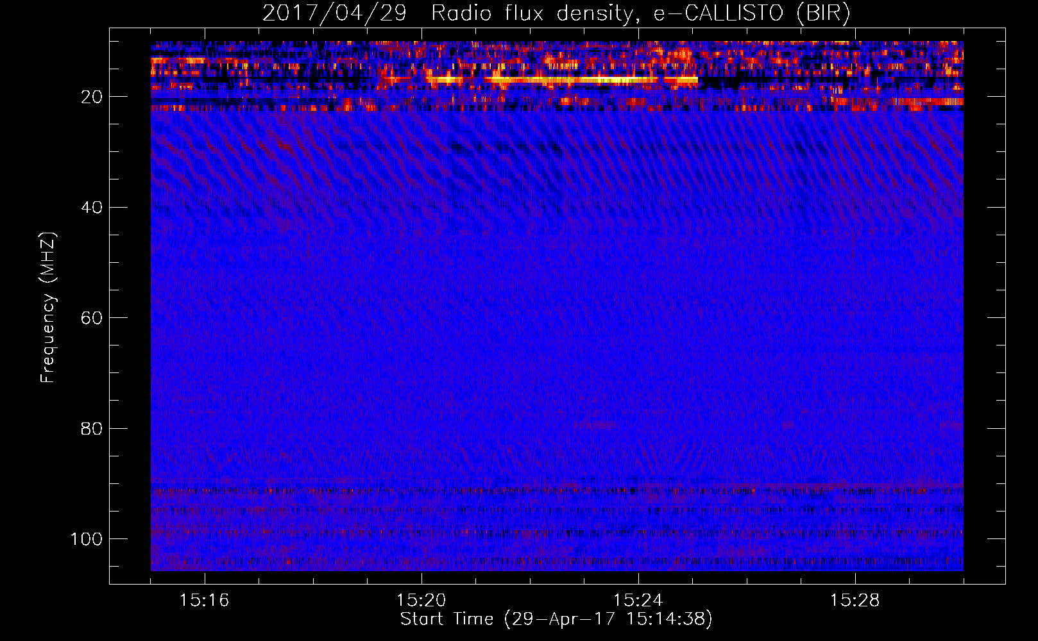
Task: Click the 15:20 time tick label
Action: coord(421,601)
